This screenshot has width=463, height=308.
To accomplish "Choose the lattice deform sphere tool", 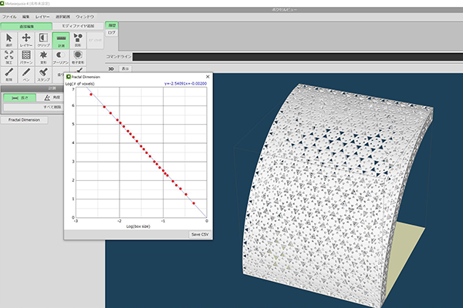I will pyautogui.click(x=78, y=58).
